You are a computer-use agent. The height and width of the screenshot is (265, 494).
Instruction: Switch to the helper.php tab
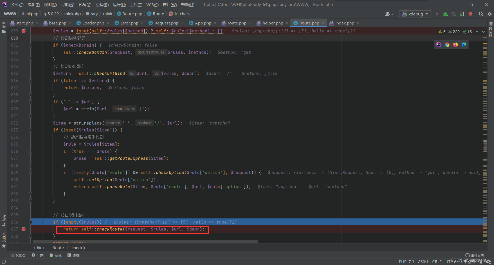click(x=273, y=23)
